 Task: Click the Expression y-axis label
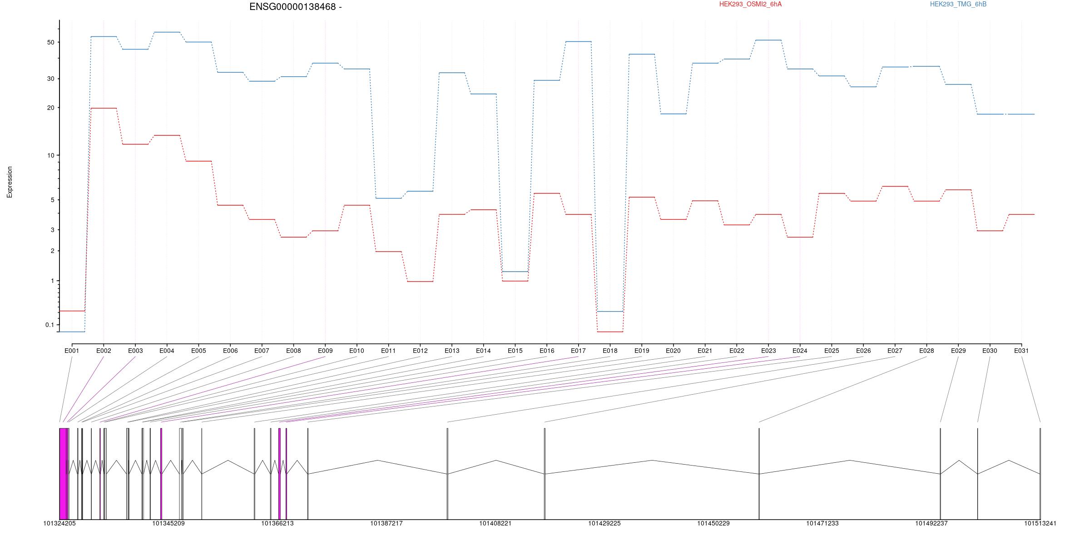tap(10, 182)
